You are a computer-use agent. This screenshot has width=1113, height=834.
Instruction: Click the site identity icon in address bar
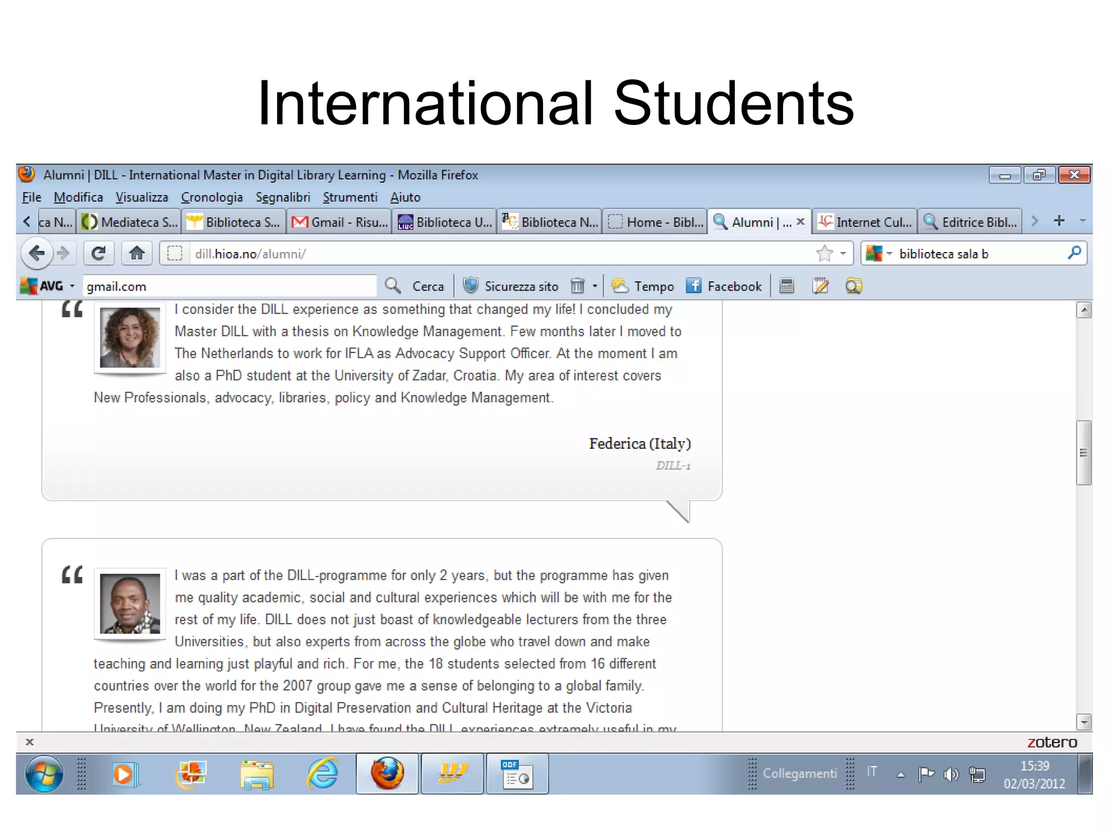[174, 254]
